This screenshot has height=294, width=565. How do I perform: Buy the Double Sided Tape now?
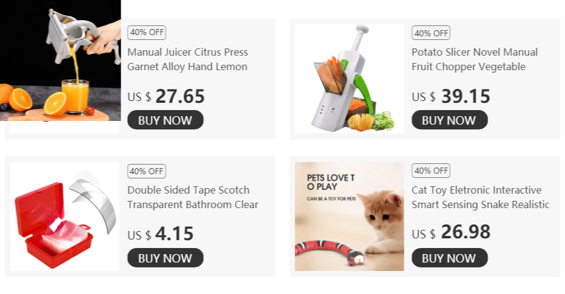(x=165, y=258)
